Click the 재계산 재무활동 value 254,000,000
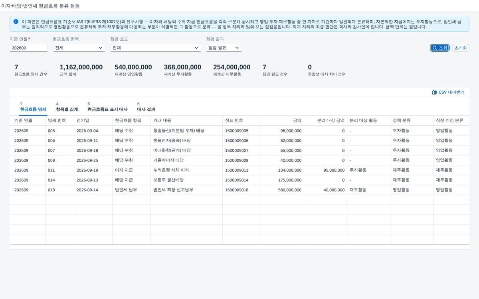This screenshot has height=299, width=479. pyautogui.click(x=232, y=67)
